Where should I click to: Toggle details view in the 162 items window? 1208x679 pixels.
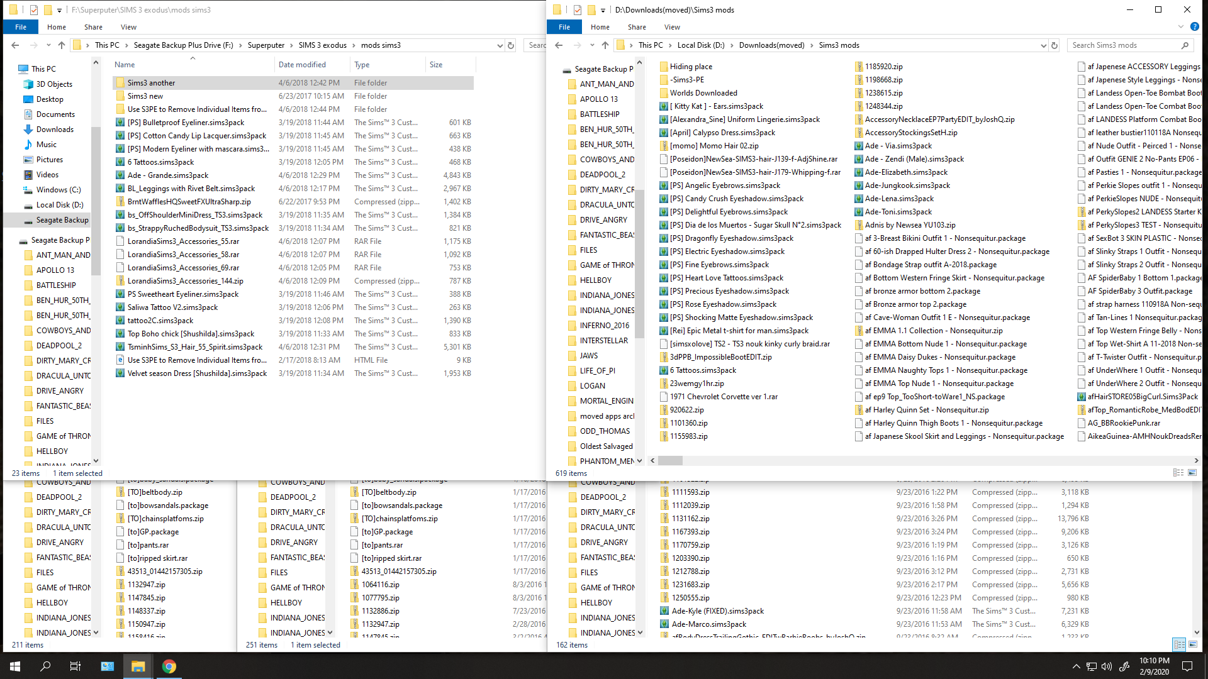[x=1179, y=645]
